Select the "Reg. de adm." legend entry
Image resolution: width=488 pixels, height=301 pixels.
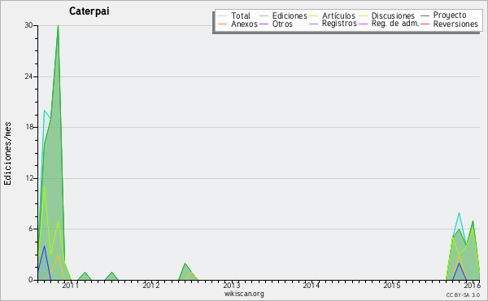(395, 24)
